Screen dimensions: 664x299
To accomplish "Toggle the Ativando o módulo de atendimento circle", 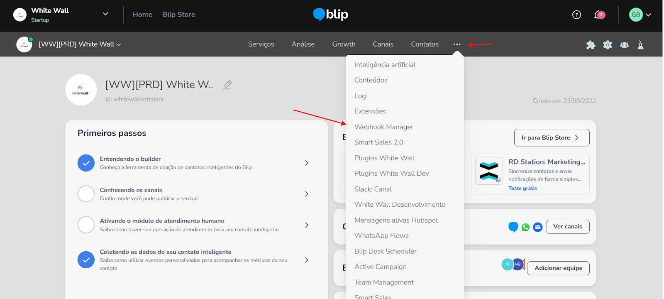I will (86, 225).
